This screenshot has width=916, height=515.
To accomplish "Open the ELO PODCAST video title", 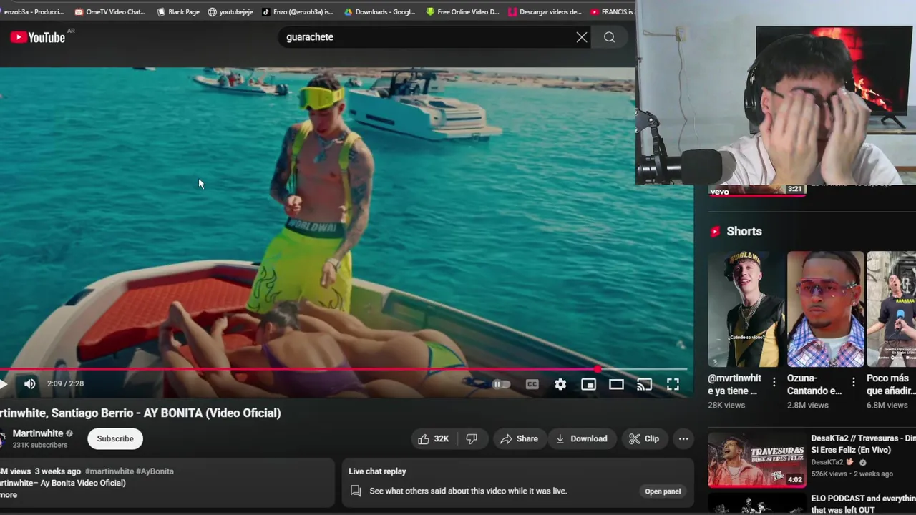I will (863, 504).
